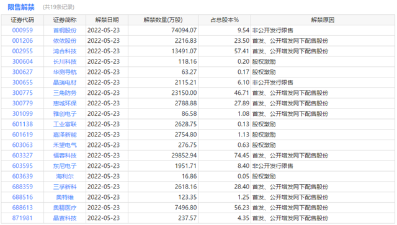397x225 pixels.
Task: Open stock code 002955 link
Action: click(22, 51)
